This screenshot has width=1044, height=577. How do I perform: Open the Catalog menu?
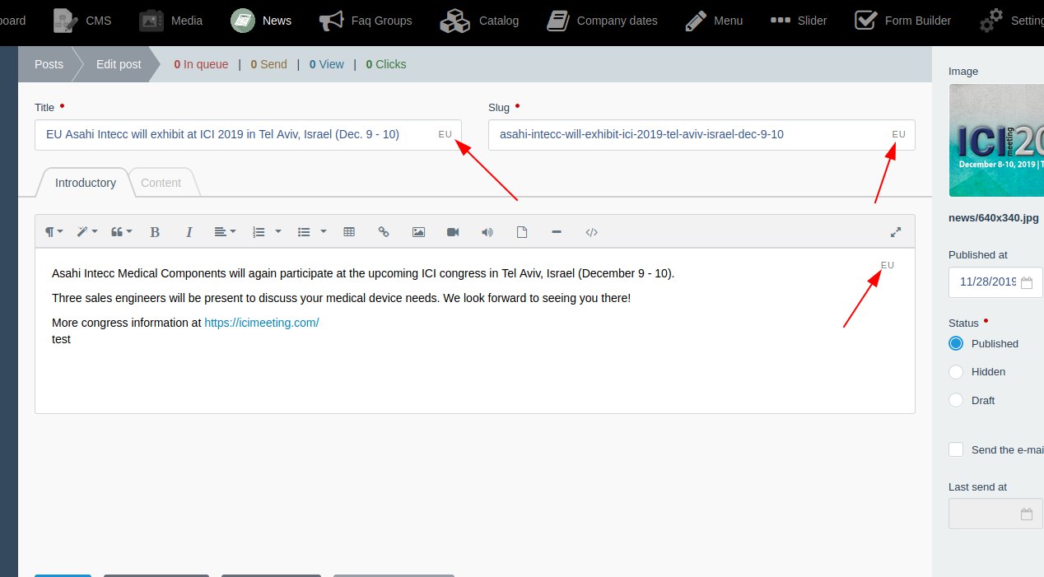(x=479, y=21)
